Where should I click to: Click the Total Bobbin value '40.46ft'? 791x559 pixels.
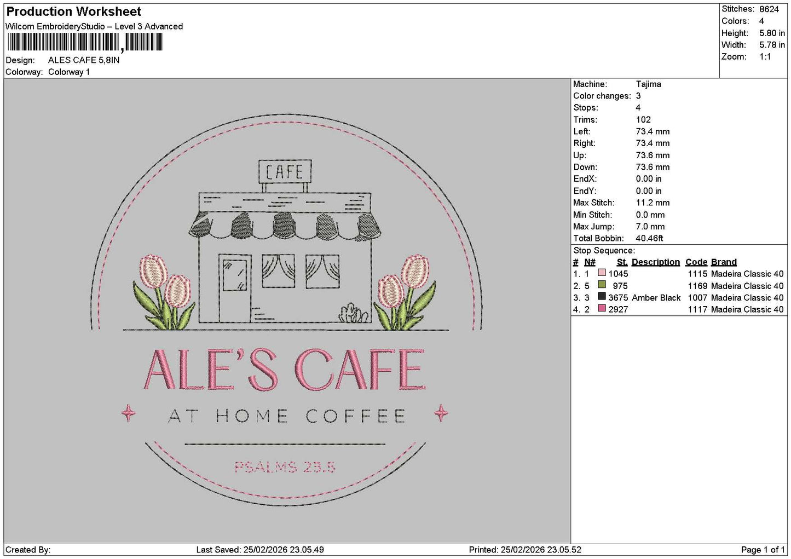click(x=649, y=238)
